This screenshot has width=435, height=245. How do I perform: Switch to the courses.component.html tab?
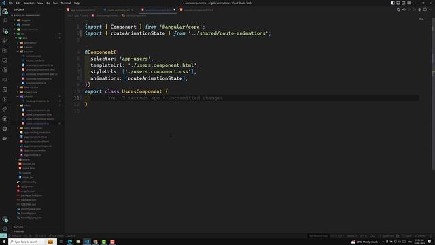[x=198, y=10]
